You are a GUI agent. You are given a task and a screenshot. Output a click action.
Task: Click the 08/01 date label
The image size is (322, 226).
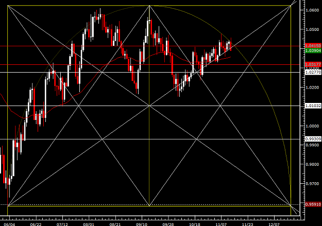pos(89,224)
